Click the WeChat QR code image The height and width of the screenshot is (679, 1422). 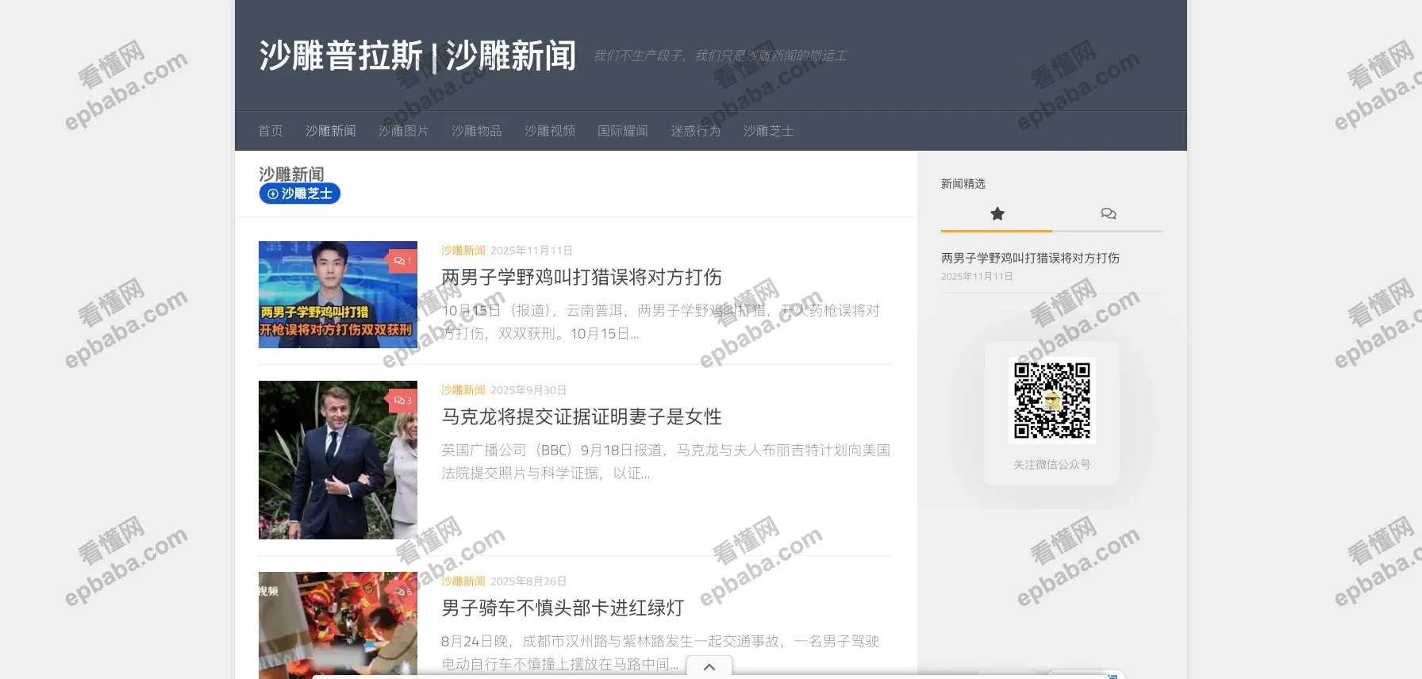(x=1052, y=401)
